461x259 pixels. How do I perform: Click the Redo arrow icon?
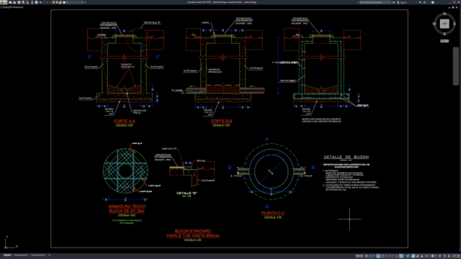[47, 2]
